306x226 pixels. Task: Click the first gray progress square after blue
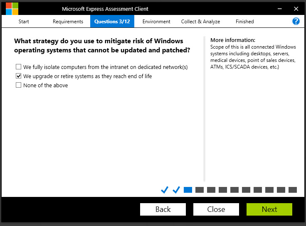200,190
